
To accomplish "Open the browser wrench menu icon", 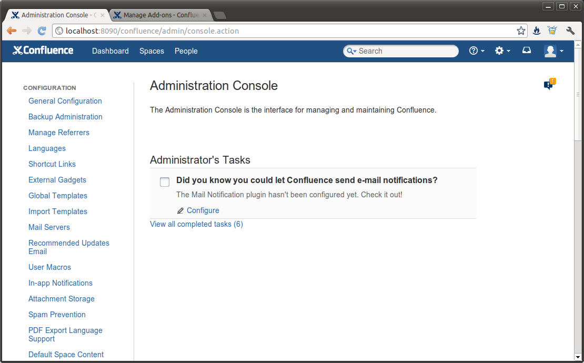I will [x=570, y=31].
